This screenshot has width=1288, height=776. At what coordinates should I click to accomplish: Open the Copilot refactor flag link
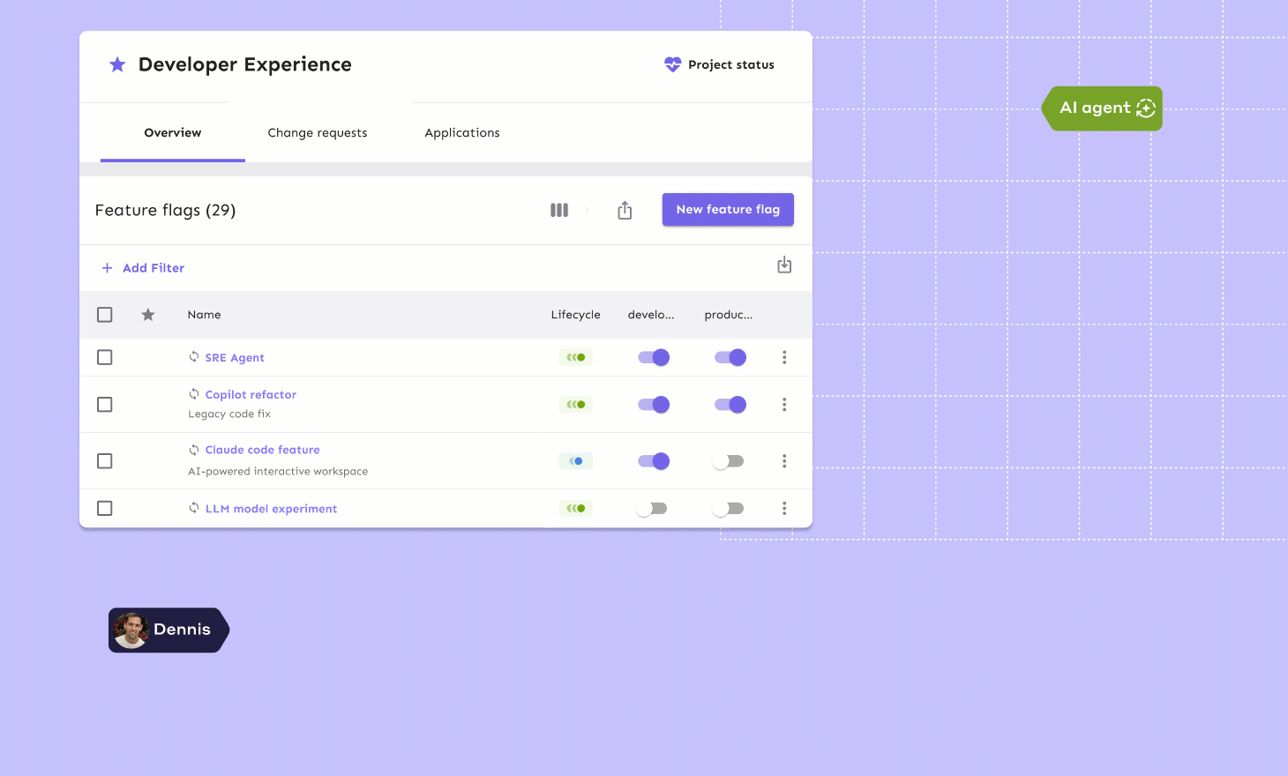click(x=251, y=395)
